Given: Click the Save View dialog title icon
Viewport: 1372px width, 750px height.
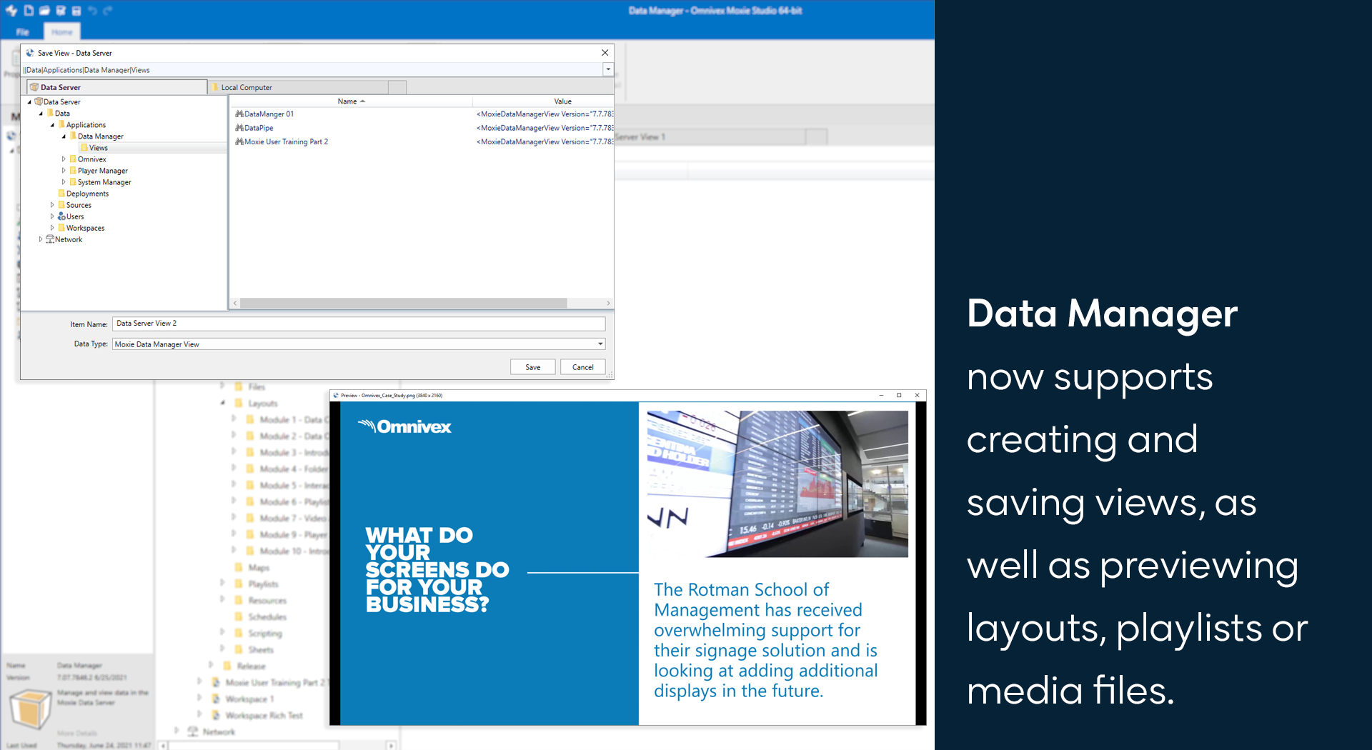Looking at the screenshot, I should click(30, 53).
